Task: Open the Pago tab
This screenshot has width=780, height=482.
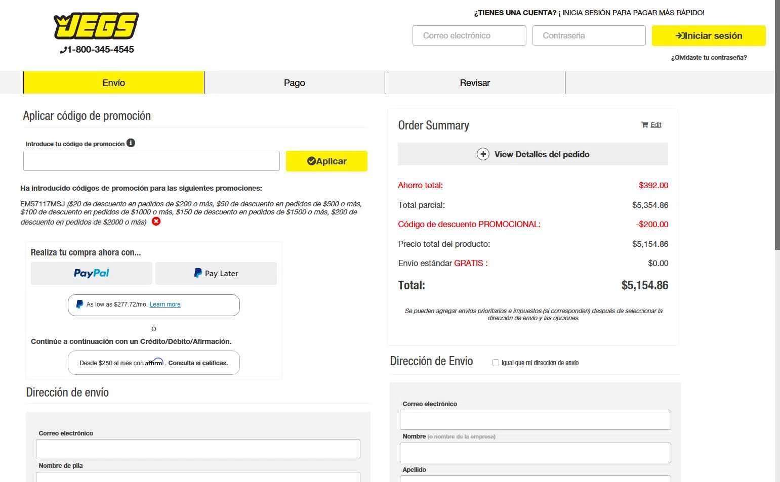Action: tap(295, 83)
